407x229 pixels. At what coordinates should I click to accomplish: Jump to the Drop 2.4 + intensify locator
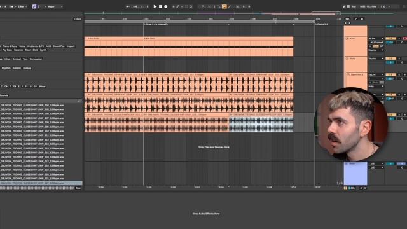pyautogui.click(x=156, y=24)
